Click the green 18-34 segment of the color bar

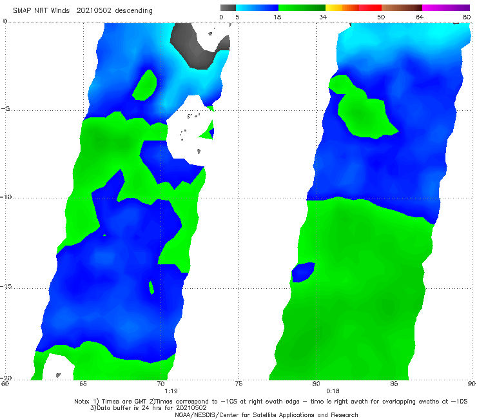(x=302, y=8)
